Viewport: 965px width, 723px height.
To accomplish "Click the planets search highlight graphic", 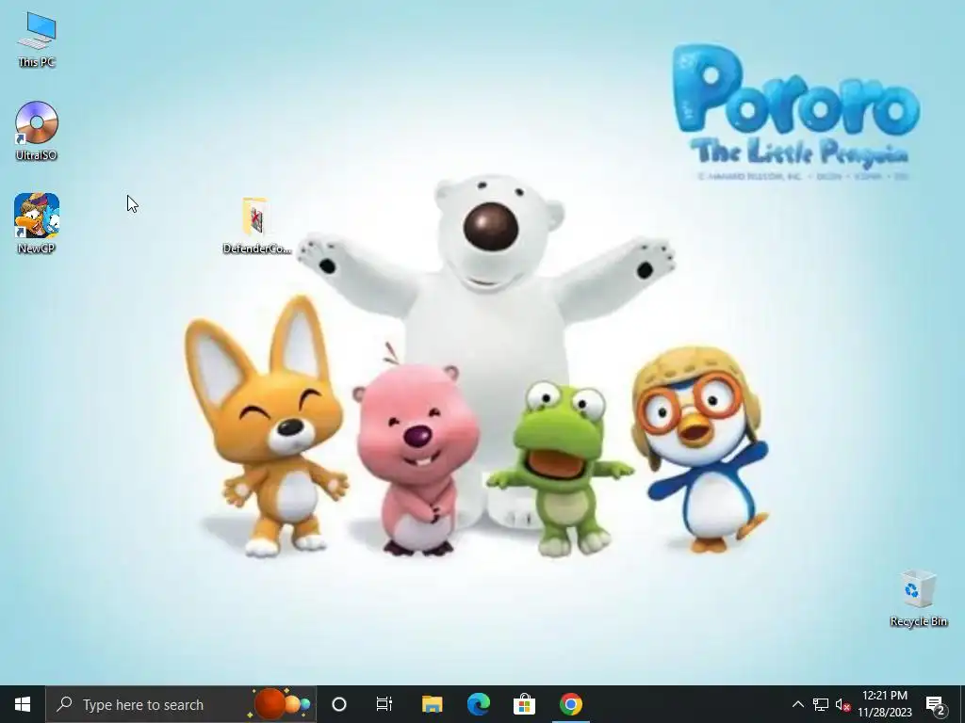I will click(280, 704).
